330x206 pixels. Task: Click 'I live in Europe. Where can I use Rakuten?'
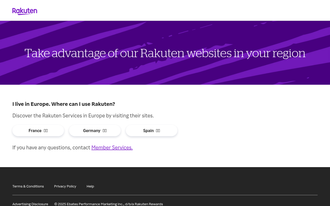tap(64, 104)
